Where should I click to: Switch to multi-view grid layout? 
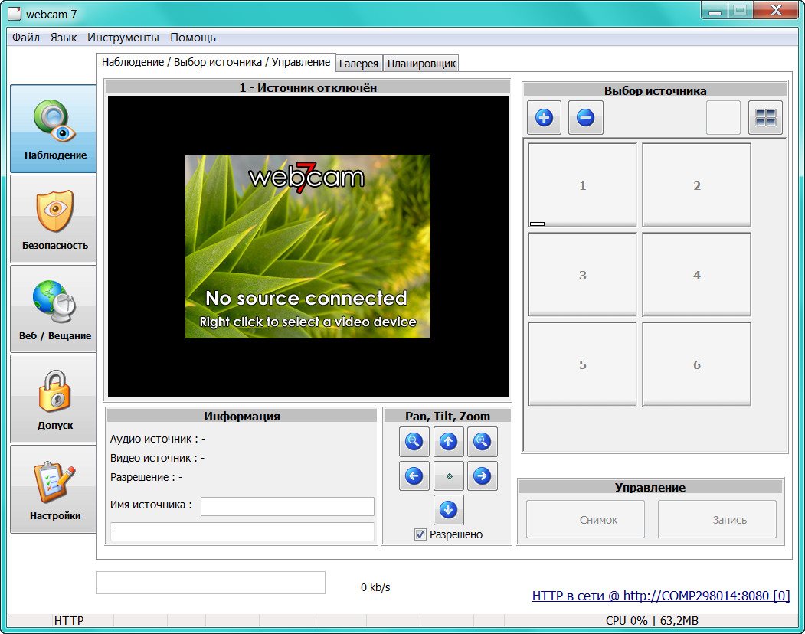click(x=765, y=118)
